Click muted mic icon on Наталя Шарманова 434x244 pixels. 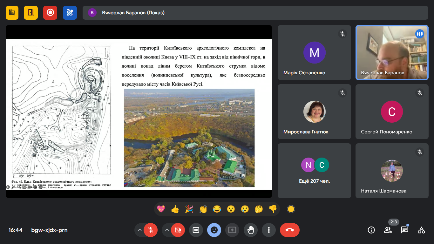coord(420,152)
